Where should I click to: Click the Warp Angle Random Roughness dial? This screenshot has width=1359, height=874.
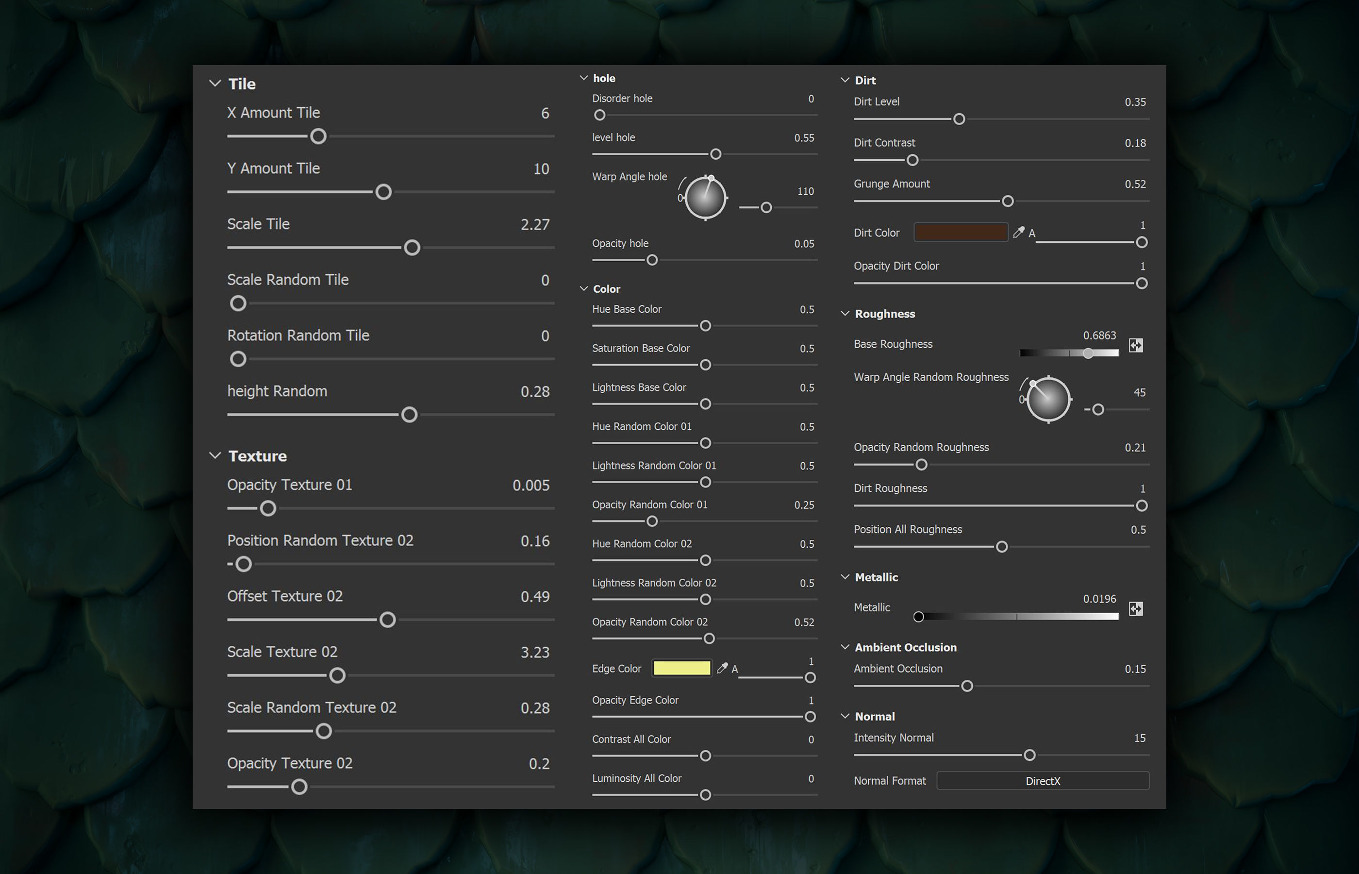[1048, 399]
